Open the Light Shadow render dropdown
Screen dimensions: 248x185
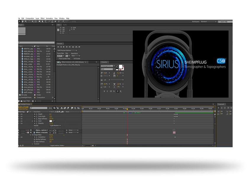(x=55, y=125)
